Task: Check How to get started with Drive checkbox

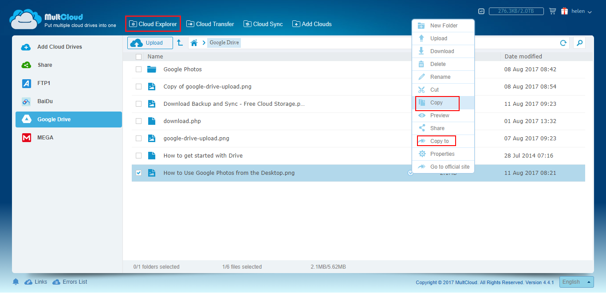Action: coord(139,156)
